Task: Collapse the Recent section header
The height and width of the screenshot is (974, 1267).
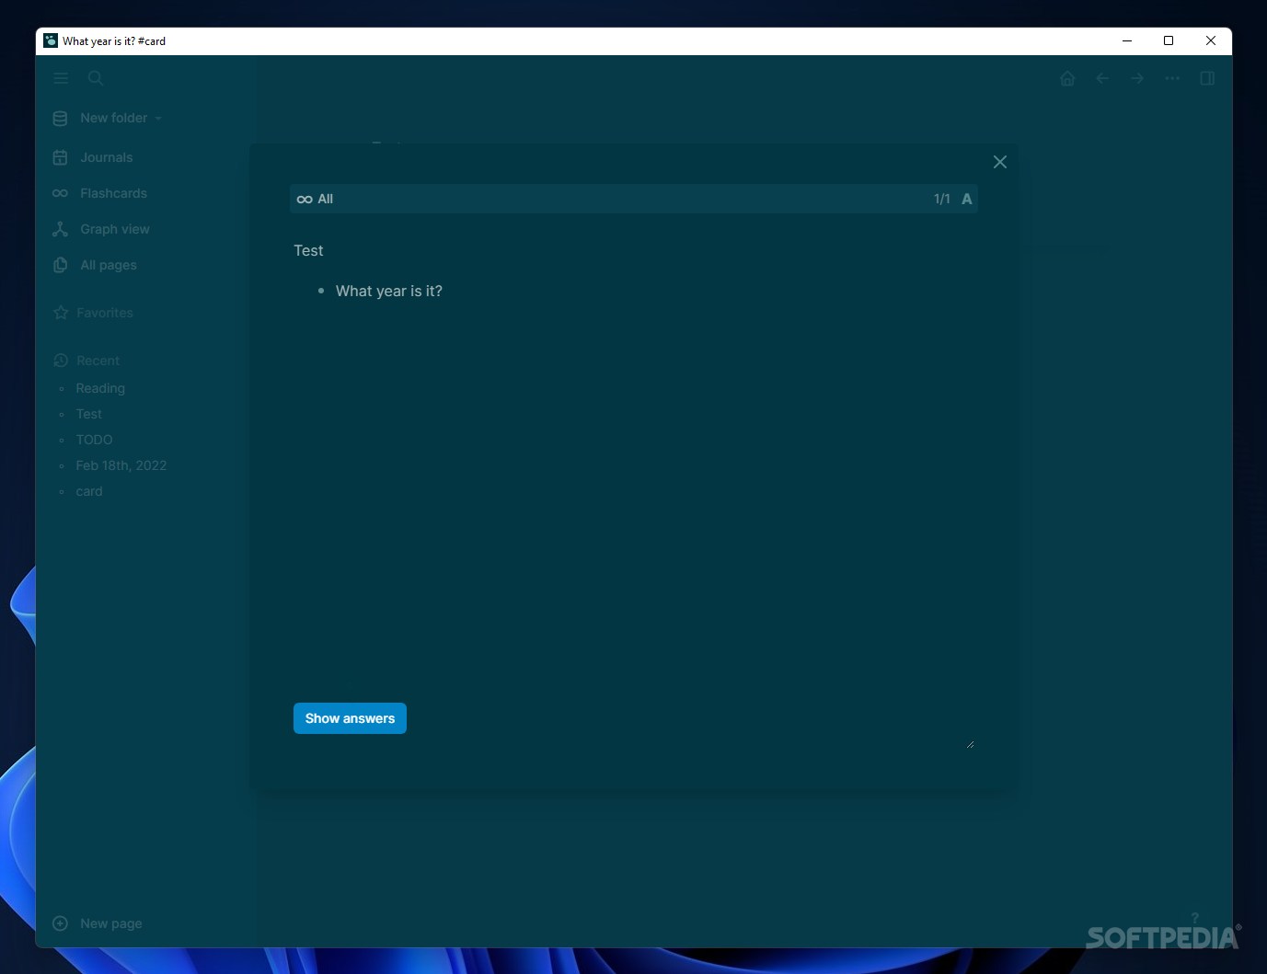Action: 98,361
